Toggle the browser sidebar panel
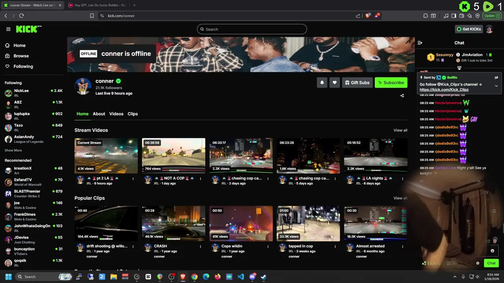The height and width of the screenshot is (283, 504). click(x=454, y=16)
